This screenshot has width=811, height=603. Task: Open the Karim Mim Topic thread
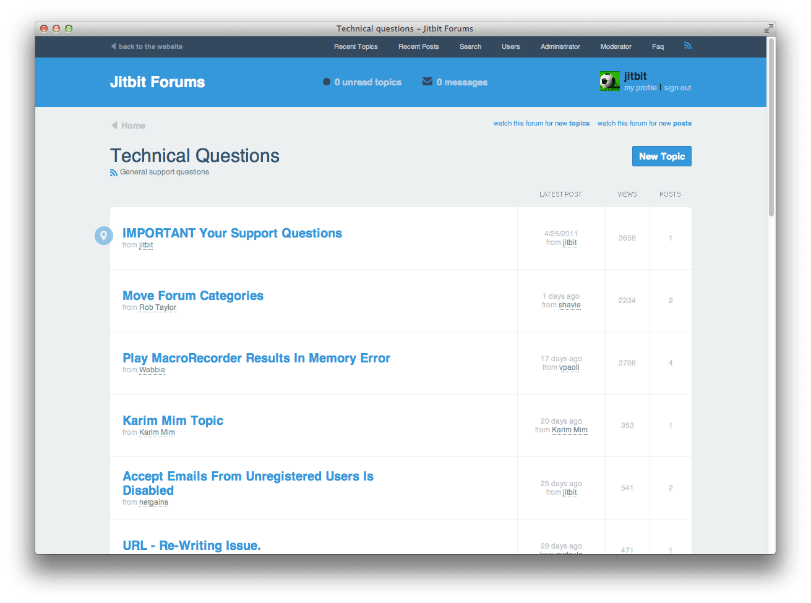tap(173, 420)
